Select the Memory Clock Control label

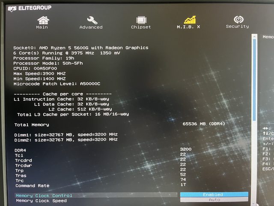tap(44, 196)
